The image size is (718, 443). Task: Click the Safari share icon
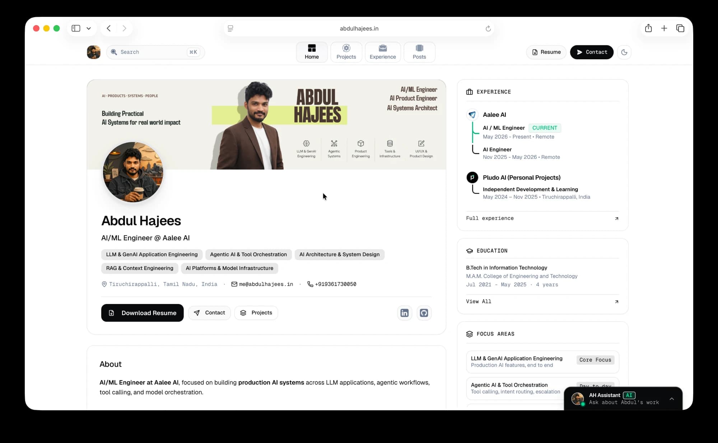click(648, 28)
